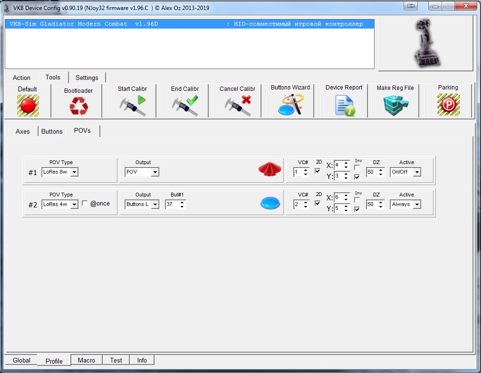Increase DZ value 50 for POV #1

click(381, 170)
